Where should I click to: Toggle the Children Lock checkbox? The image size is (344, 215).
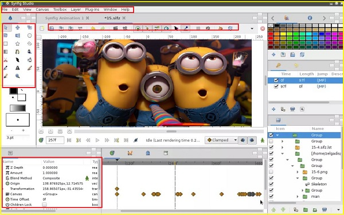pos(44,205)
